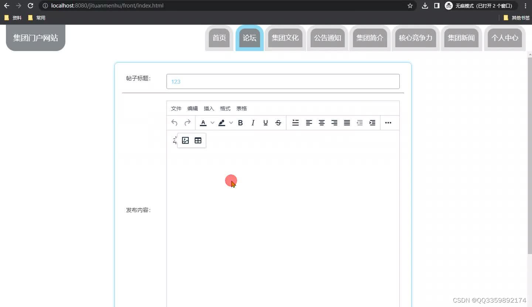Increase indent of paragraph
The width and height of the screenshot is (532, 307).
point(372,123)
